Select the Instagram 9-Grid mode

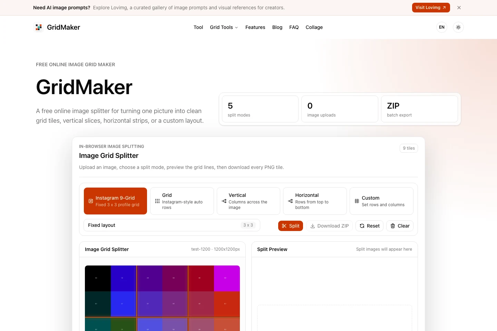pos(115,201)
